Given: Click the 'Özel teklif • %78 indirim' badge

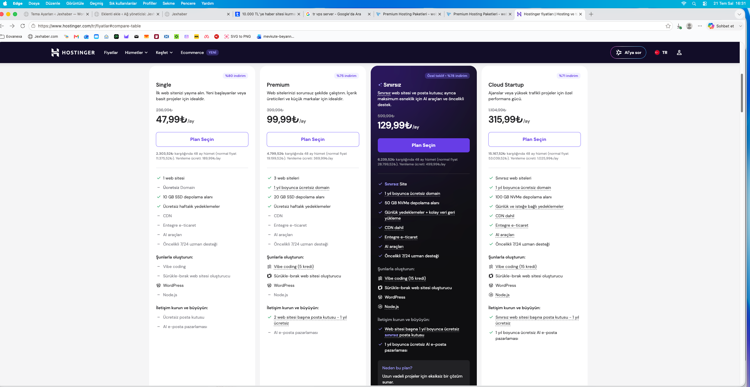Looking at the screenshot, I should click(447, 76).
